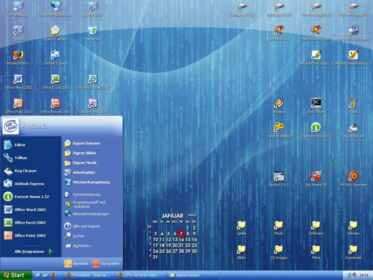Screen dimensions: 373x280
Task: Open the Downloads folder on the desktop
Action: click(353, 252)
